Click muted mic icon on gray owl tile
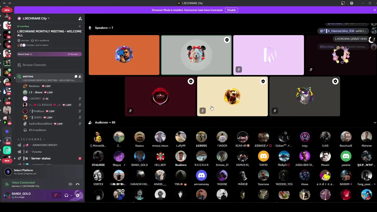The image size is (377, 212). tap(275, 111)
